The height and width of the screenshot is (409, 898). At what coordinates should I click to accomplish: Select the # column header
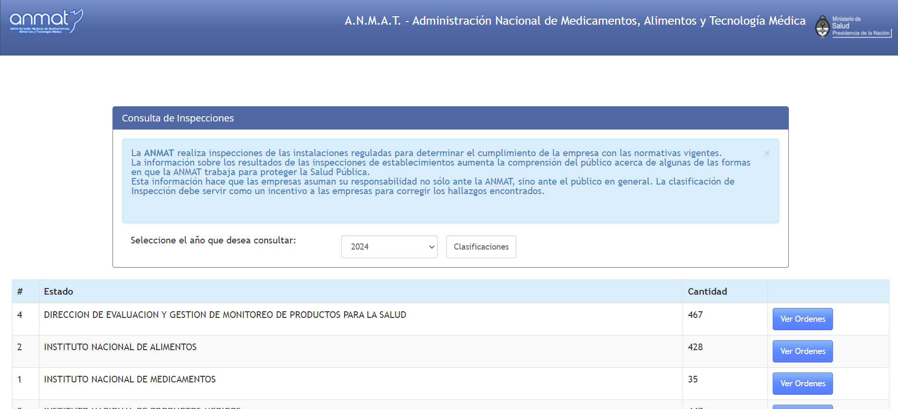click(x=20, y=291)
